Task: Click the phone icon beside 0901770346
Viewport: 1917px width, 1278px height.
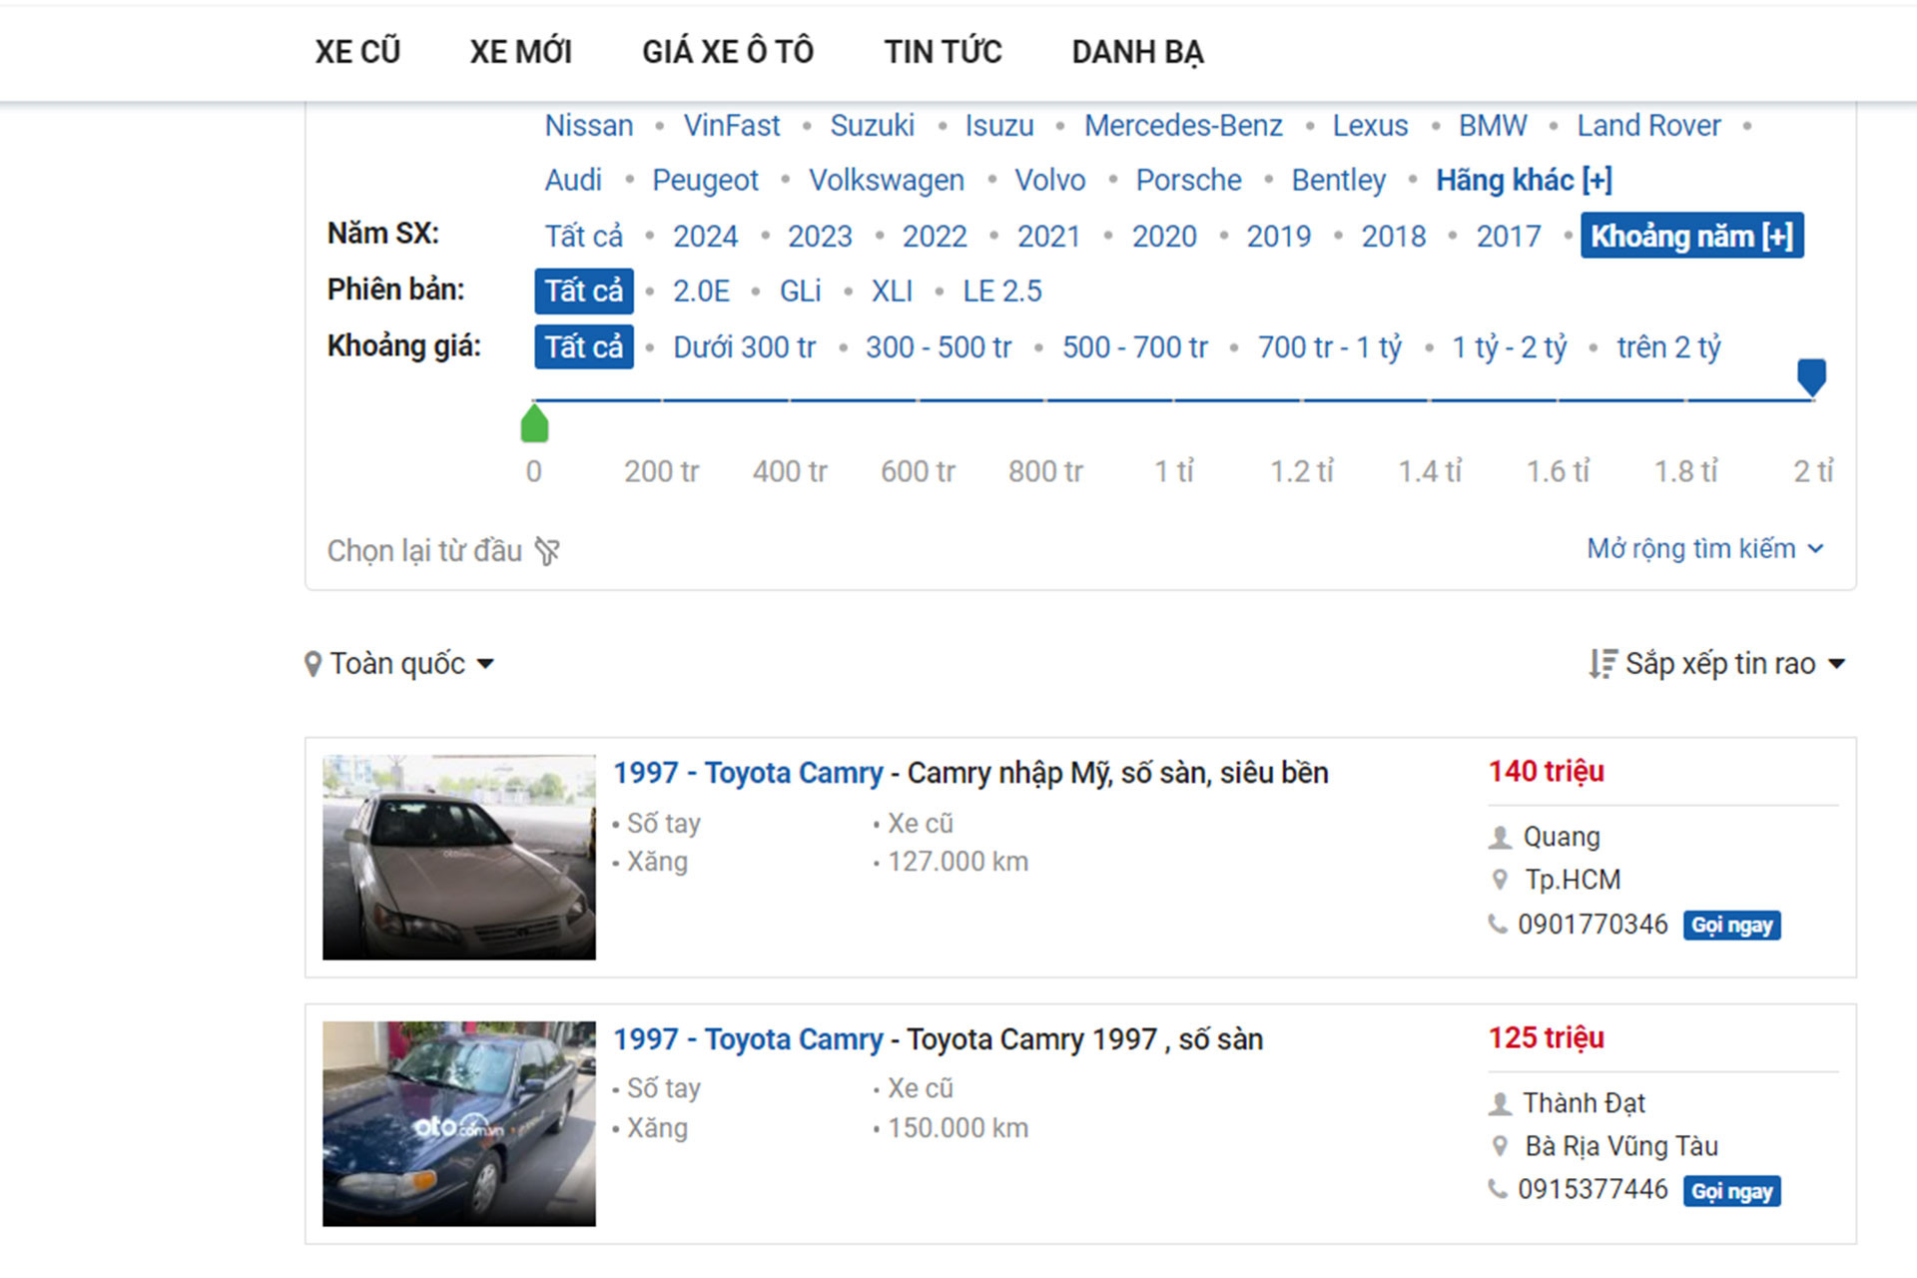Action: pos(1498,925)
